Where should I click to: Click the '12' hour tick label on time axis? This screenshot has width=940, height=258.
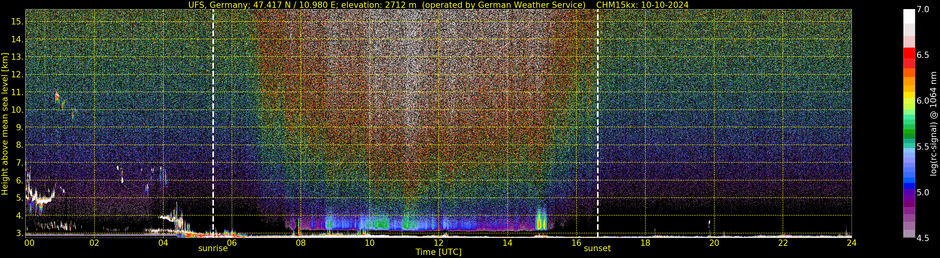tap(438, 243)
